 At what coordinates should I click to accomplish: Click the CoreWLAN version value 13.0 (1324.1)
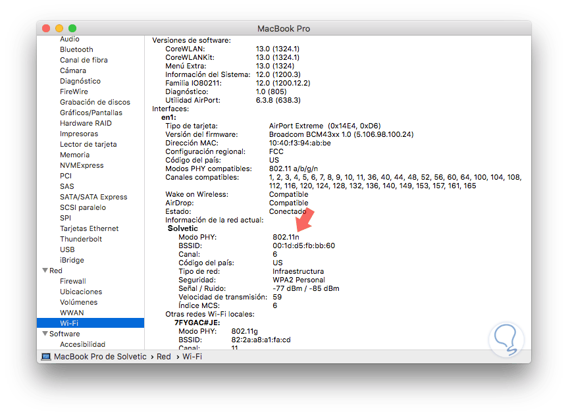click(278, 49)
